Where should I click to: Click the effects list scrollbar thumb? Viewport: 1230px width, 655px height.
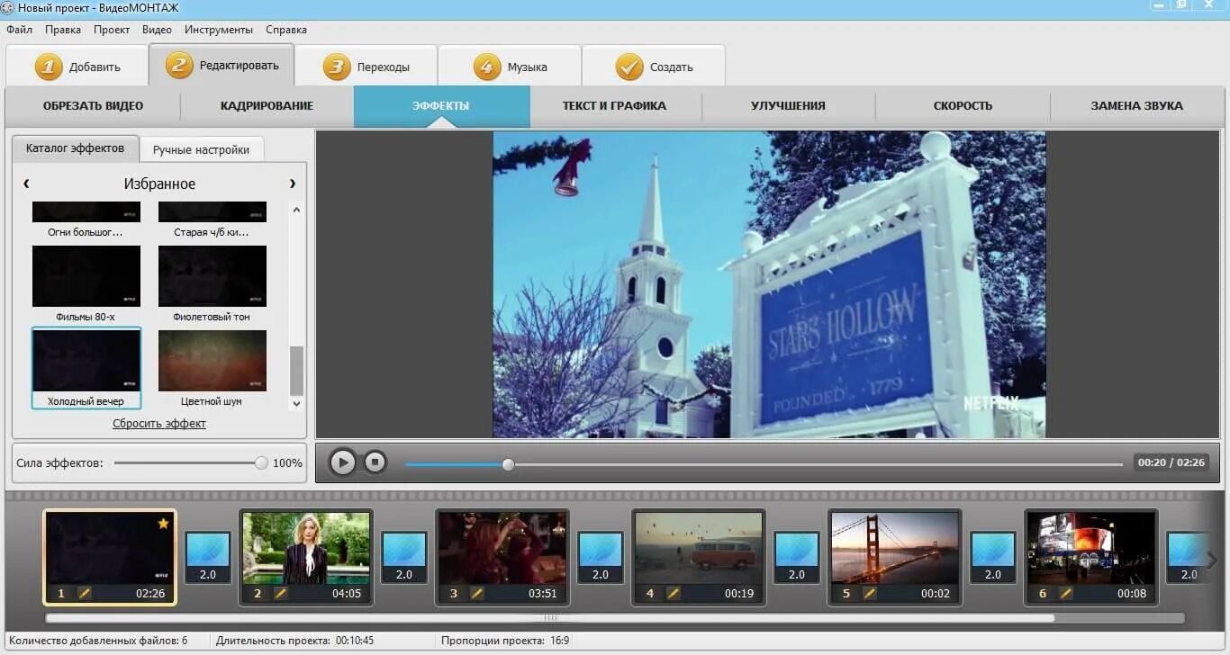point(297,371)
